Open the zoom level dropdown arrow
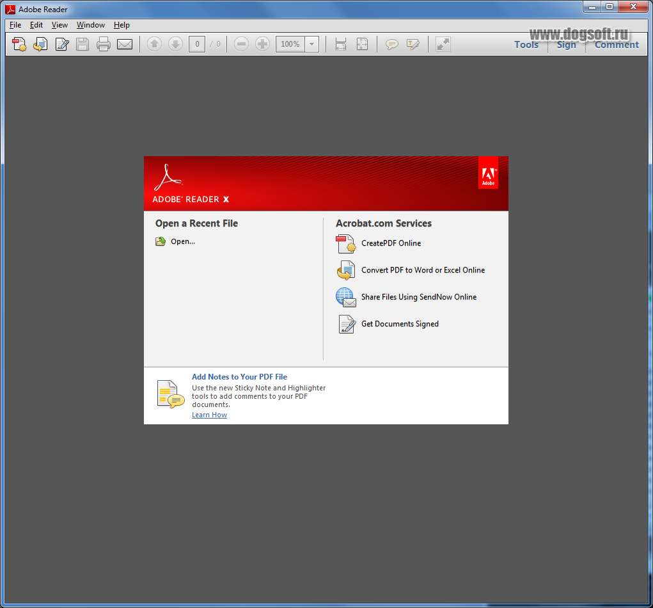 coord(312,44)
